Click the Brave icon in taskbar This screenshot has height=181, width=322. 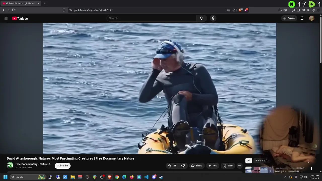pos(109,177)
